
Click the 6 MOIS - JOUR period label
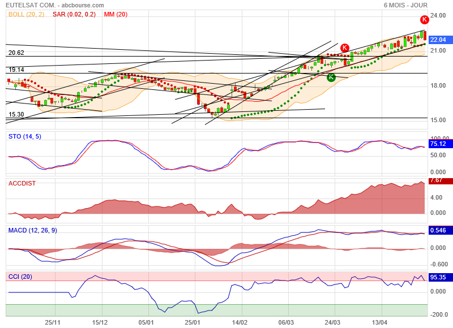405,5
